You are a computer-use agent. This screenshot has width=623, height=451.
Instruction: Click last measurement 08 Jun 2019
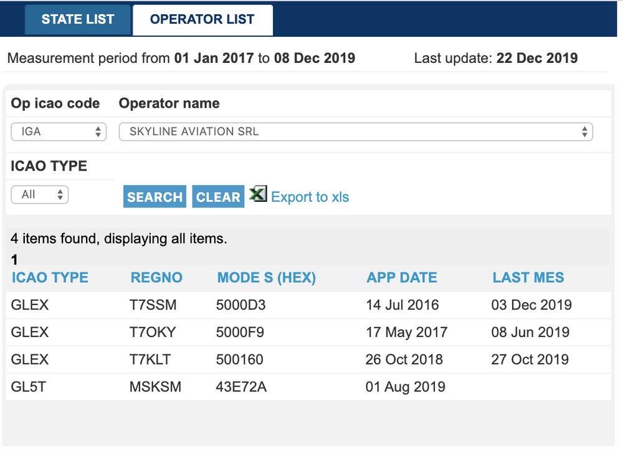pyautogui.click(x=530, y=332)
